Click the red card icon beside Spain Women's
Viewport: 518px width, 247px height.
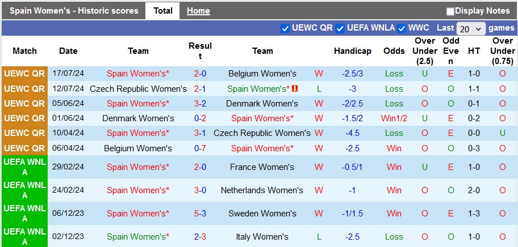(x=295, y=88)
